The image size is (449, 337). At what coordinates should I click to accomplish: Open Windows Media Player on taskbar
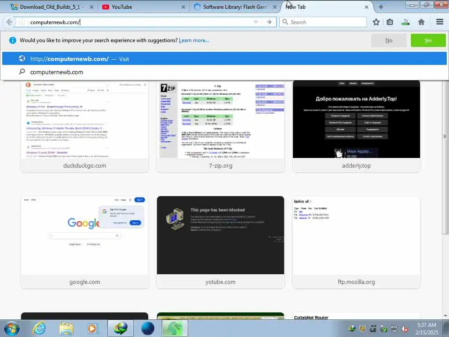(x=93, y=329)
